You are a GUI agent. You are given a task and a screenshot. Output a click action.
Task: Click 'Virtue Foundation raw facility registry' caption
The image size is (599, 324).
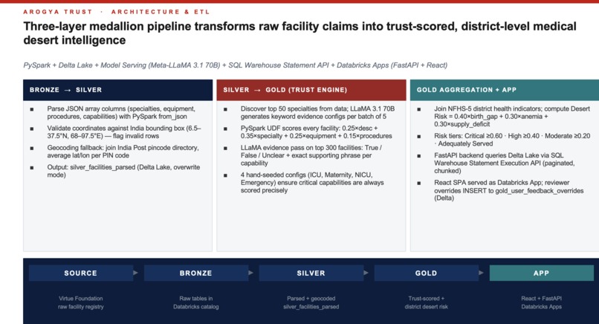pos(80,302)
